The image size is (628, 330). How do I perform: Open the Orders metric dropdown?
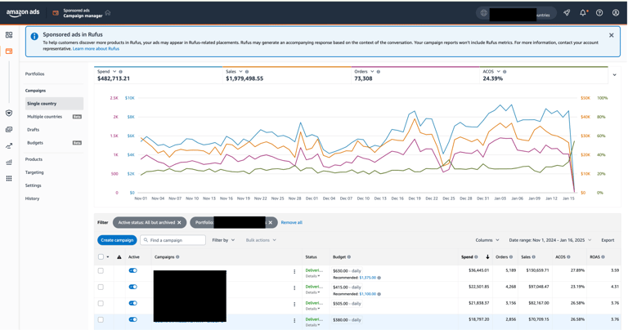pyautogui.click(x=372, y=71)
